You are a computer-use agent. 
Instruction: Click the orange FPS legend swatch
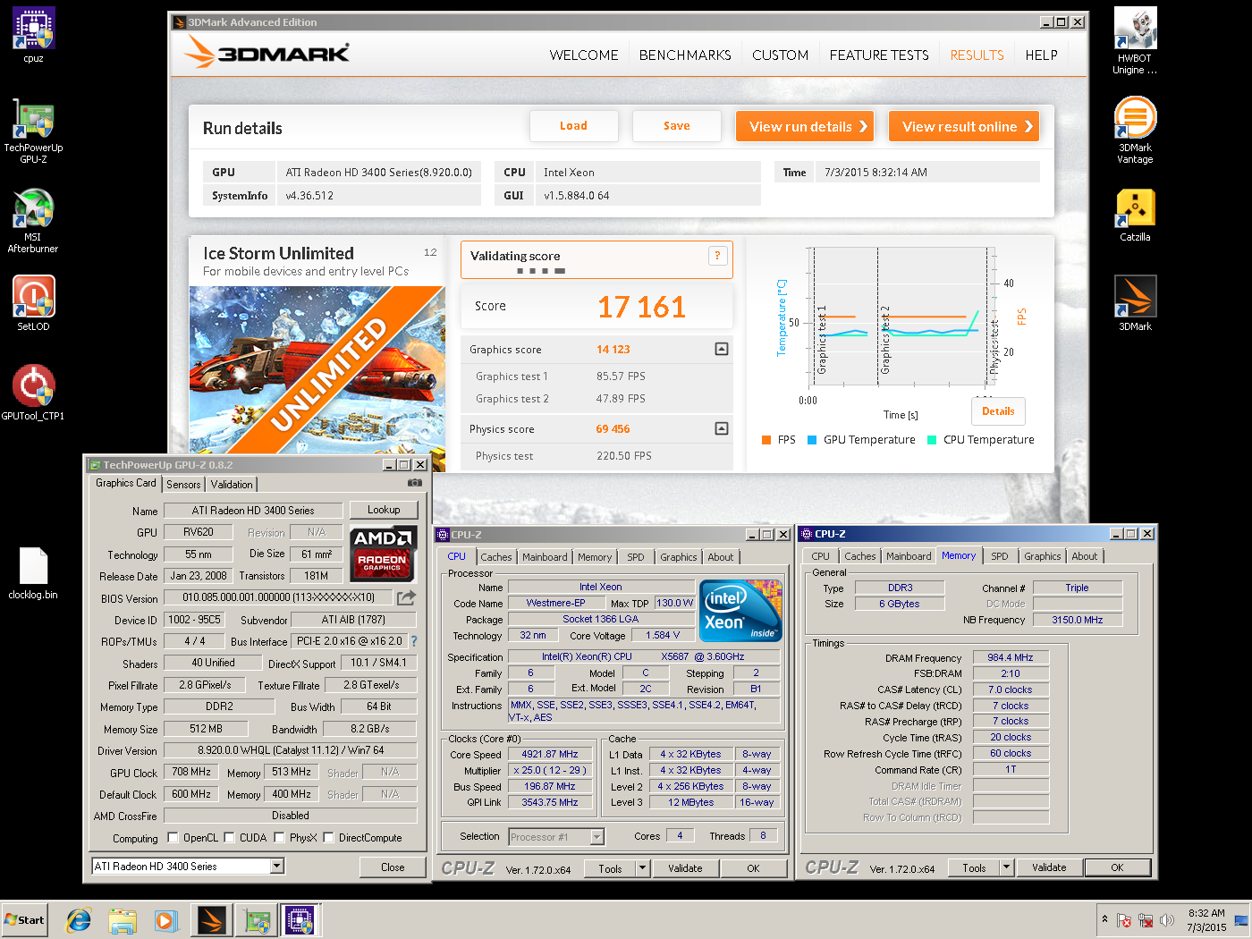click(766, 440)
